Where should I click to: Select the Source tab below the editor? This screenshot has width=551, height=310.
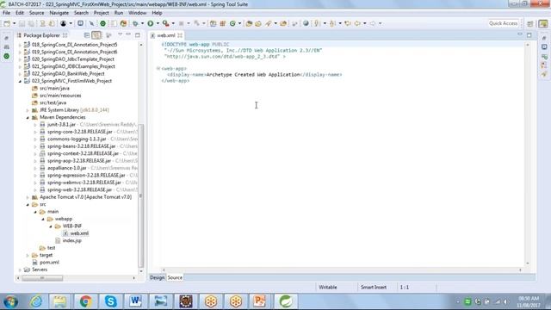point(175,277)
